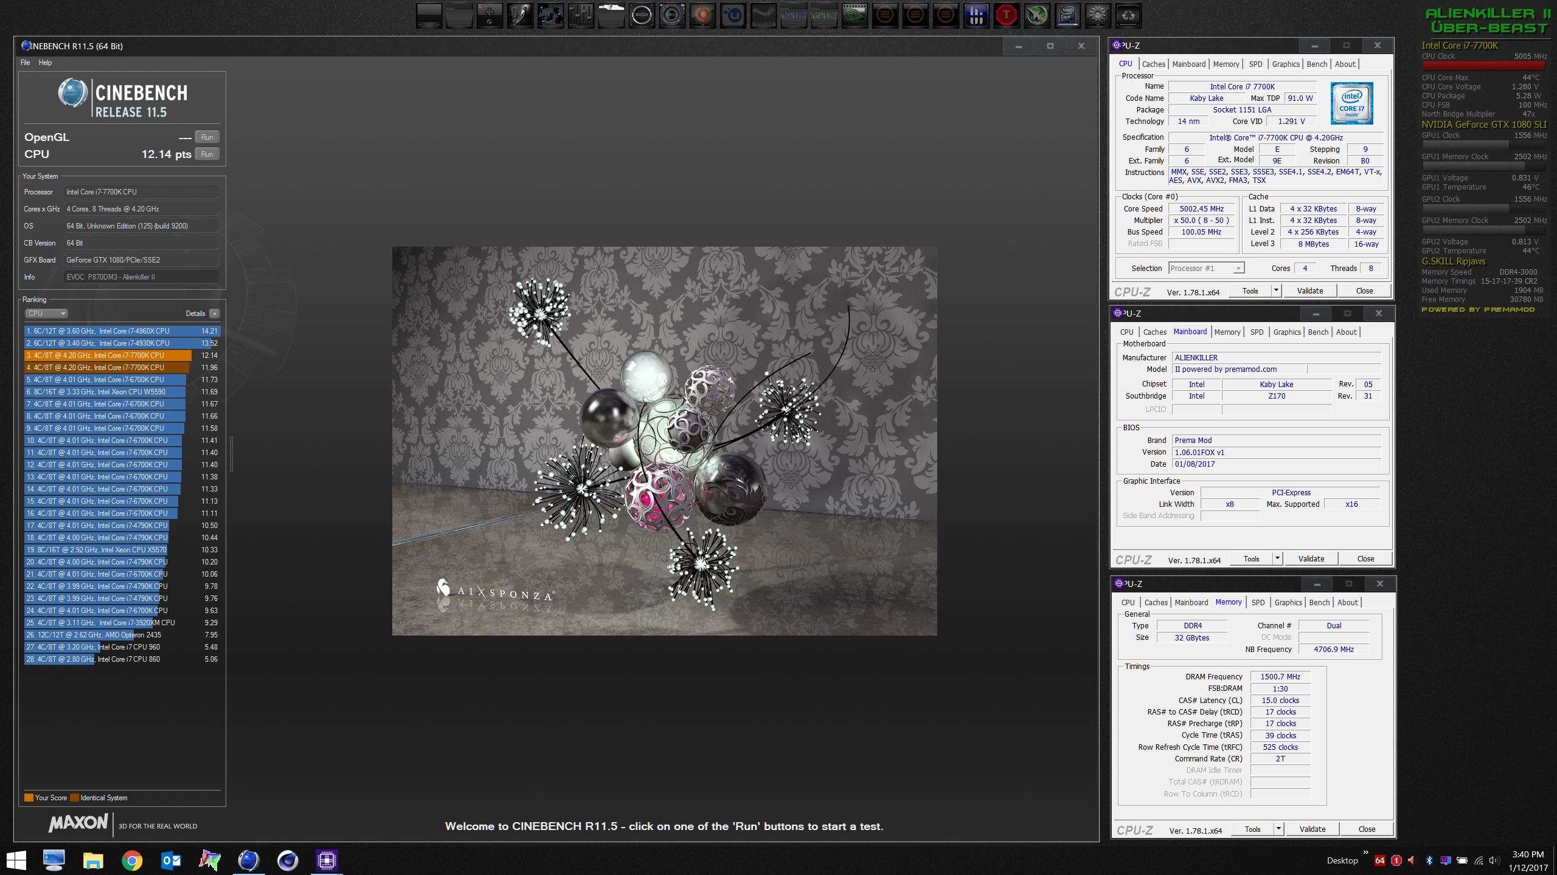1557x875 pixels.
Task: Click volume speaker icon in system tray
Action: (x=1494, y=860)
